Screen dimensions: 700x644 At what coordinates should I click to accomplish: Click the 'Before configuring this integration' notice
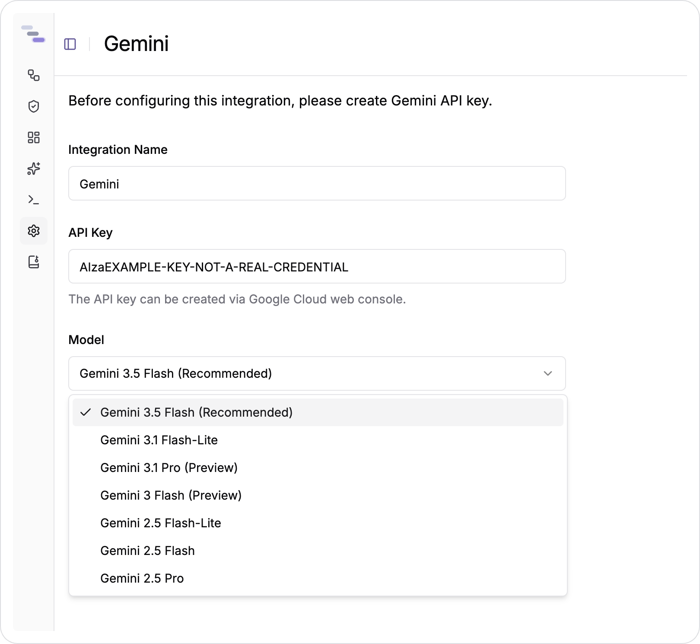pos(280,101)
